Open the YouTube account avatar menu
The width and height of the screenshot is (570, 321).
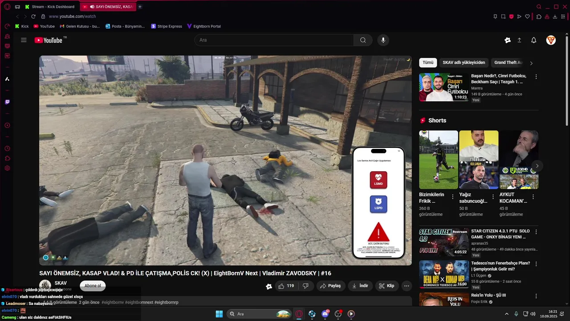(x=551, y=40)
